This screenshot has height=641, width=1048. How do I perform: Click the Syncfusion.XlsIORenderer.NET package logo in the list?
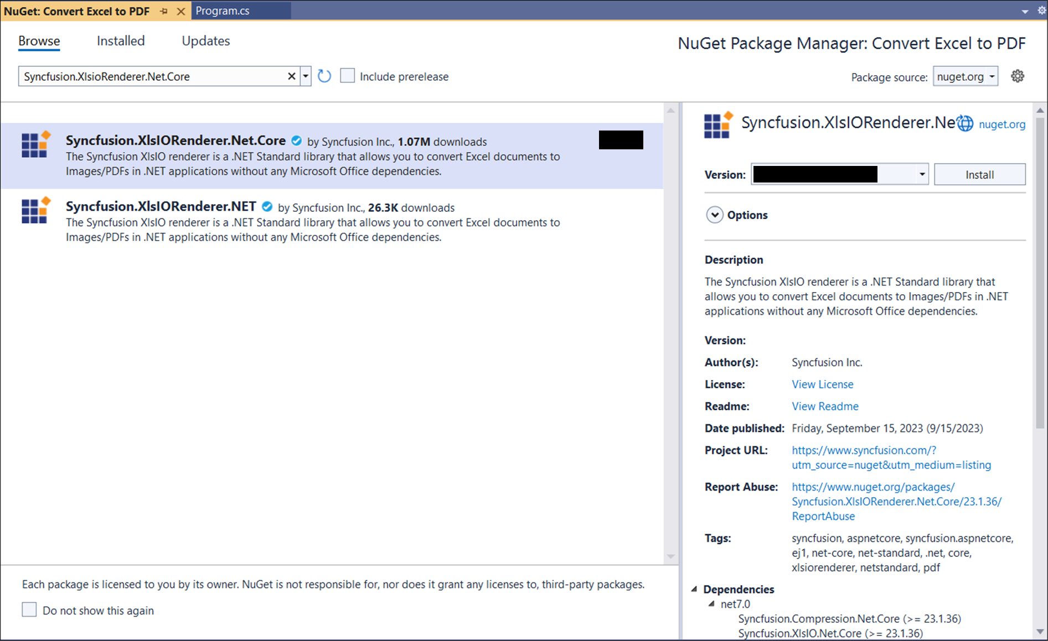coord(36,210)
